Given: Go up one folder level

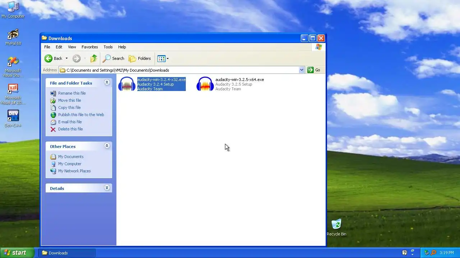Looking at the screenshot, I should pyautogui.click(x=94, y=58).
